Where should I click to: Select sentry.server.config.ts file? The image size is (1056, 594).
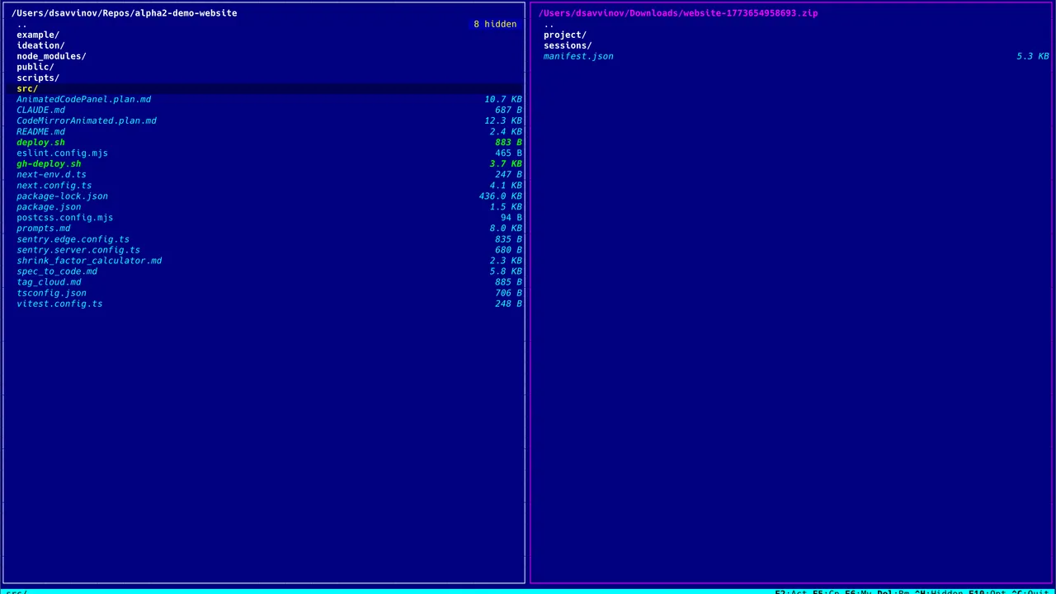point(78,249)
